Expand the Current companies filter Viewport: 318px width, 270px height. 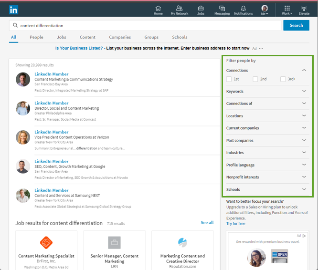point(304,128)
